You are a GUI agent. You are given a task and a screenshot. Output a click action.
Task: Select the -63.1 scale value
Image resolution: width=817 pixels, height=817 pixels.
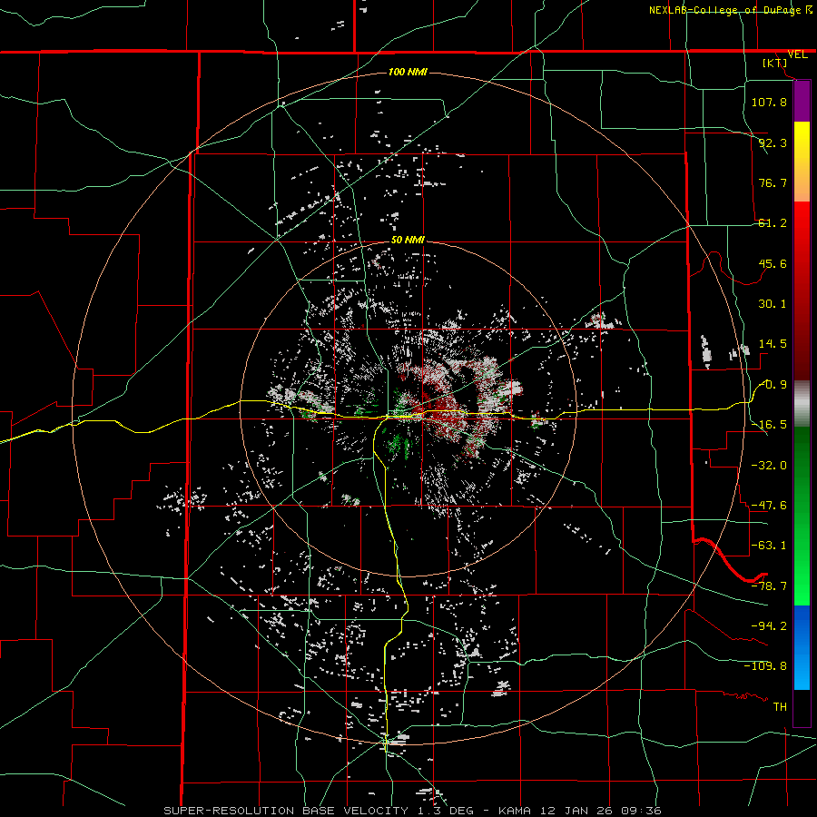tap(769, 546)
